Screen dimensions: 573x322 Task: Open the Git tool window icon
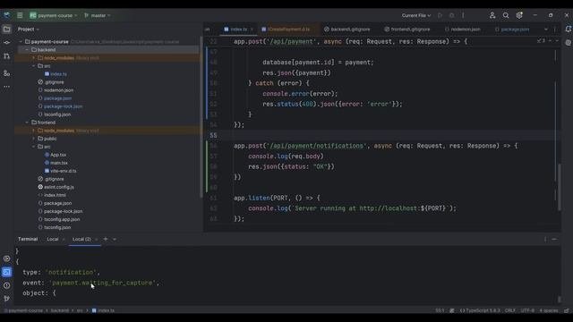pyautogui.click(x=6, y=299)
